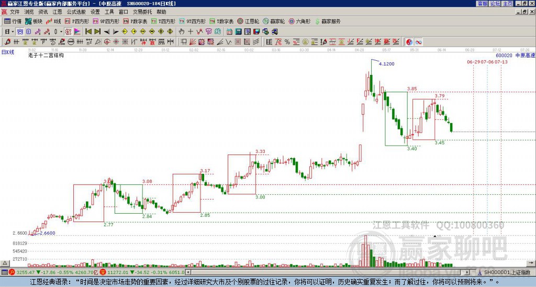Click the 11272.01 index value in status bar
The image size is (536, 287).
tap(119, 272)
